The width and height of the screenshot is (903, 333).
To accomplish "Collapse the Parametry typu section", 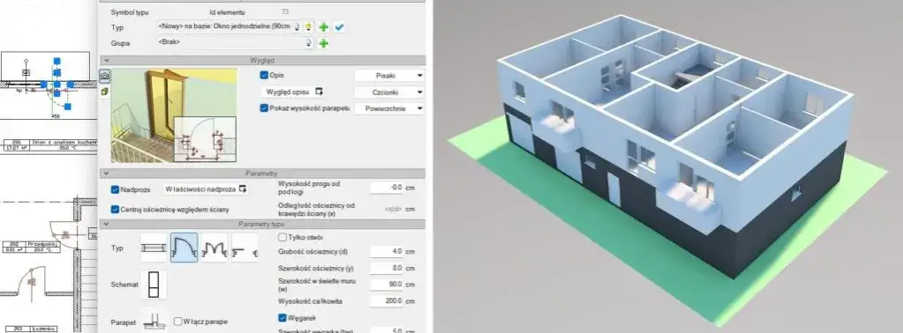I will [106, 225].
